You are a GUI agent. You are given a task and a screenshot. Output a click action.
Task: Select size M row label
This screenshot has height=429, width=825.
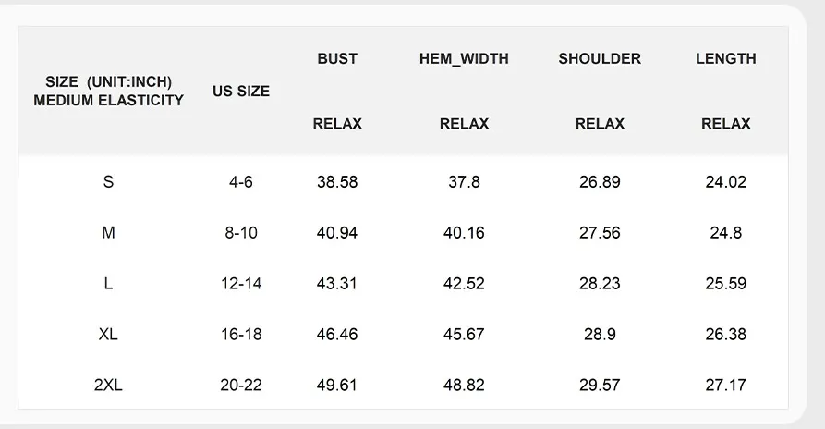(x=109, y=233)
